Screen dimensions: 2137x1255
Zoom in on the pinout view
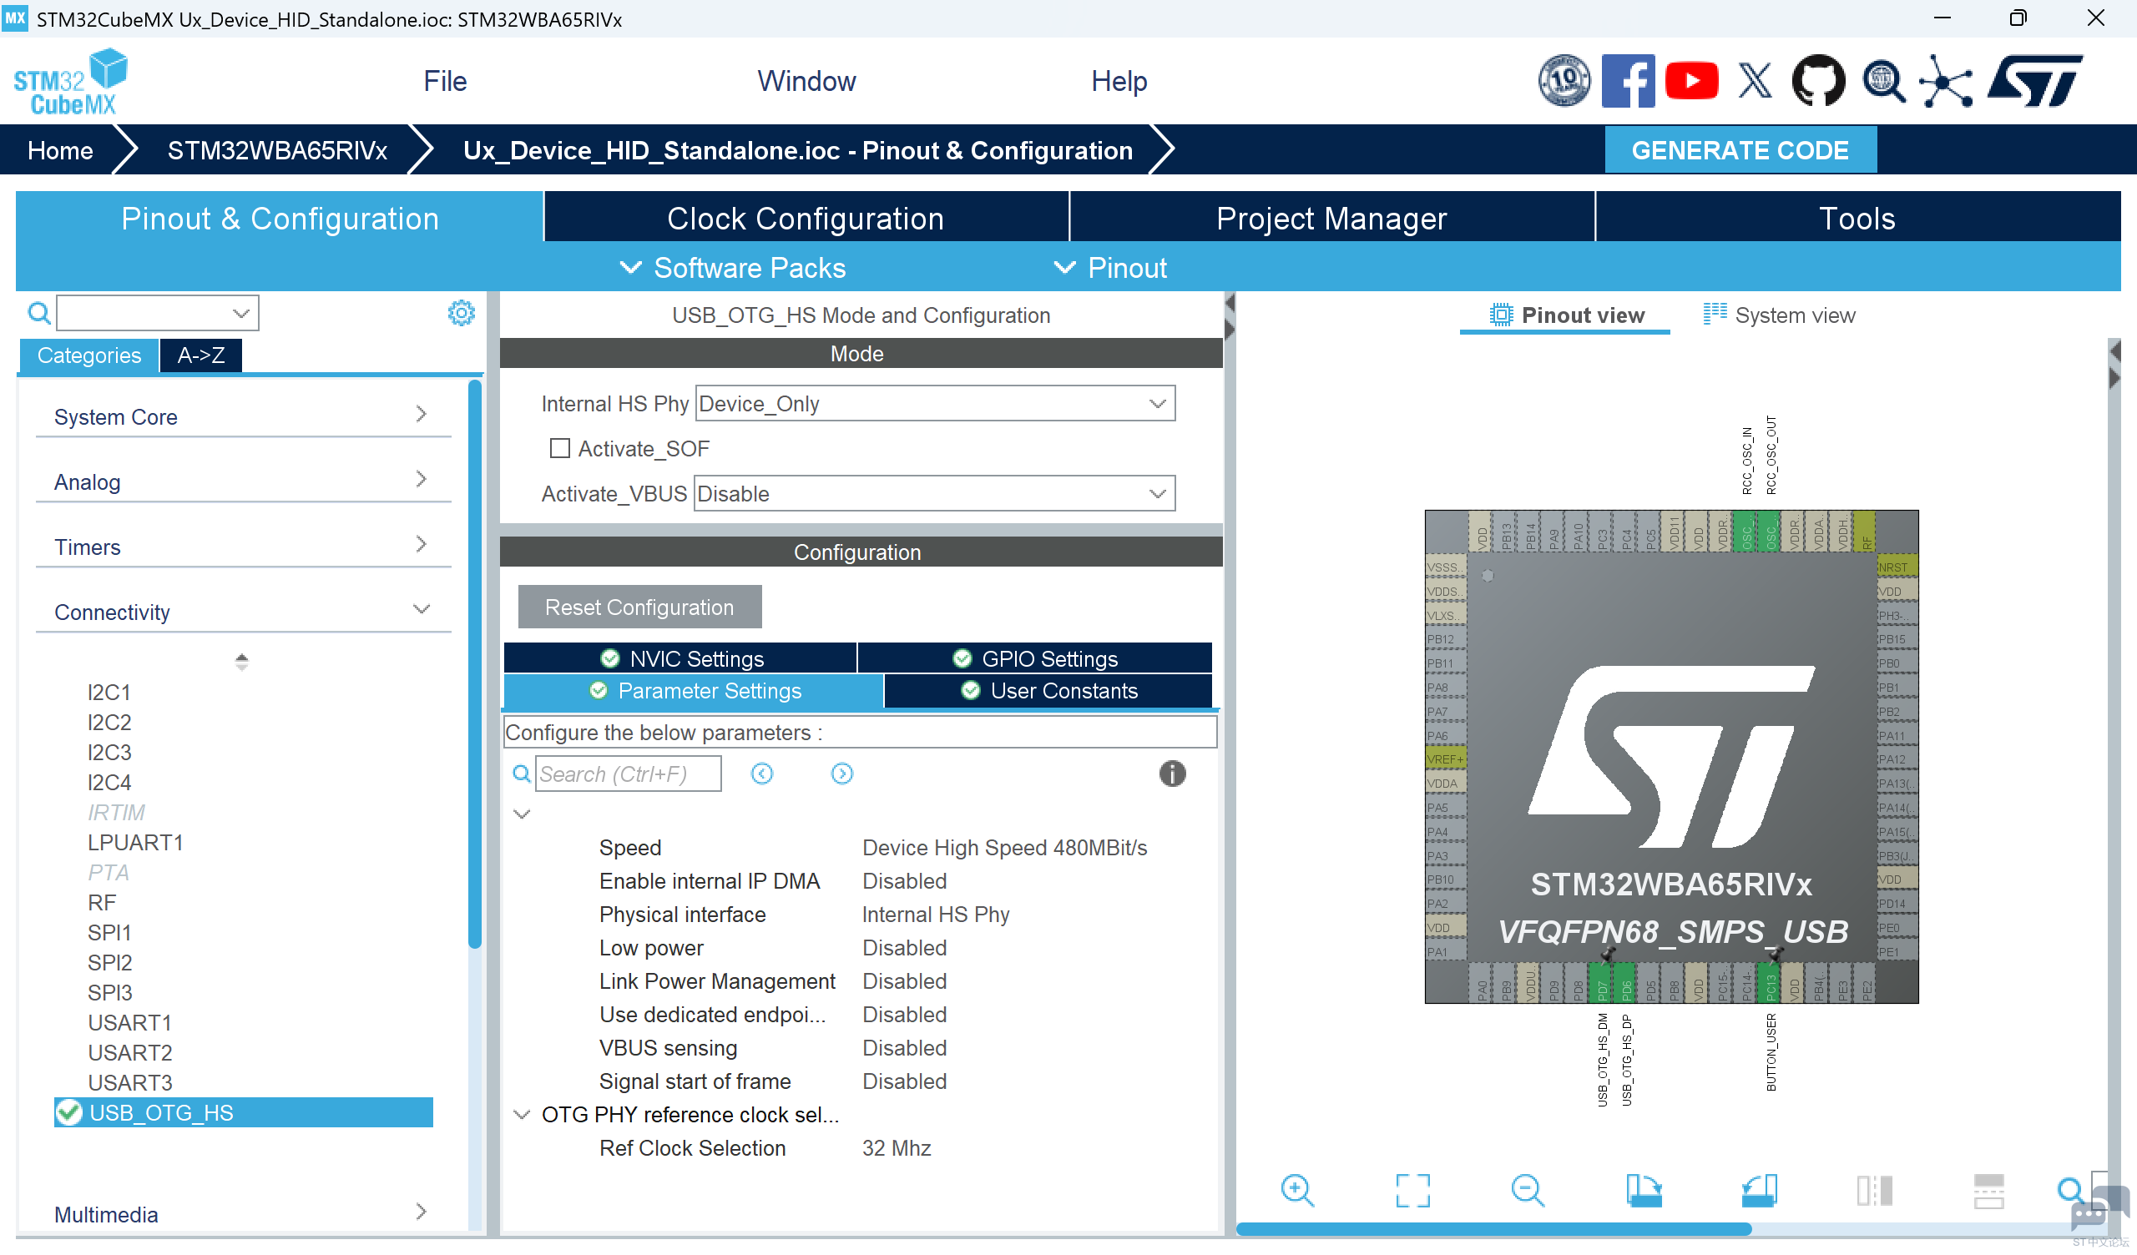tap(1297, 1191)
